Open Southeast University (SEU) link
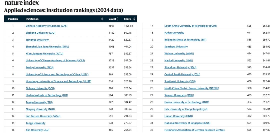 coord(180,81)
